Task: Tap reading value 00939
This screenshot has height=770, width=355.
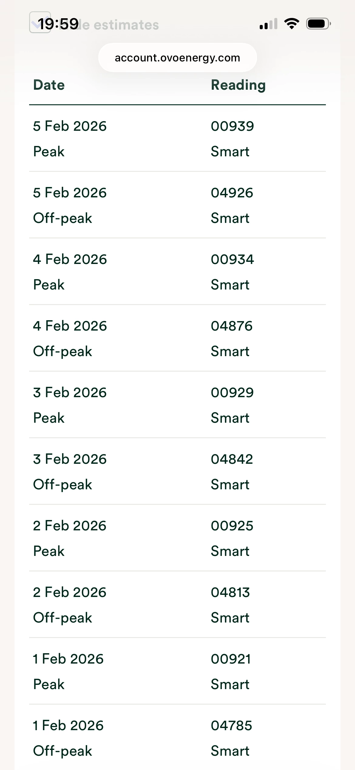Action: [x=232, y=126]
